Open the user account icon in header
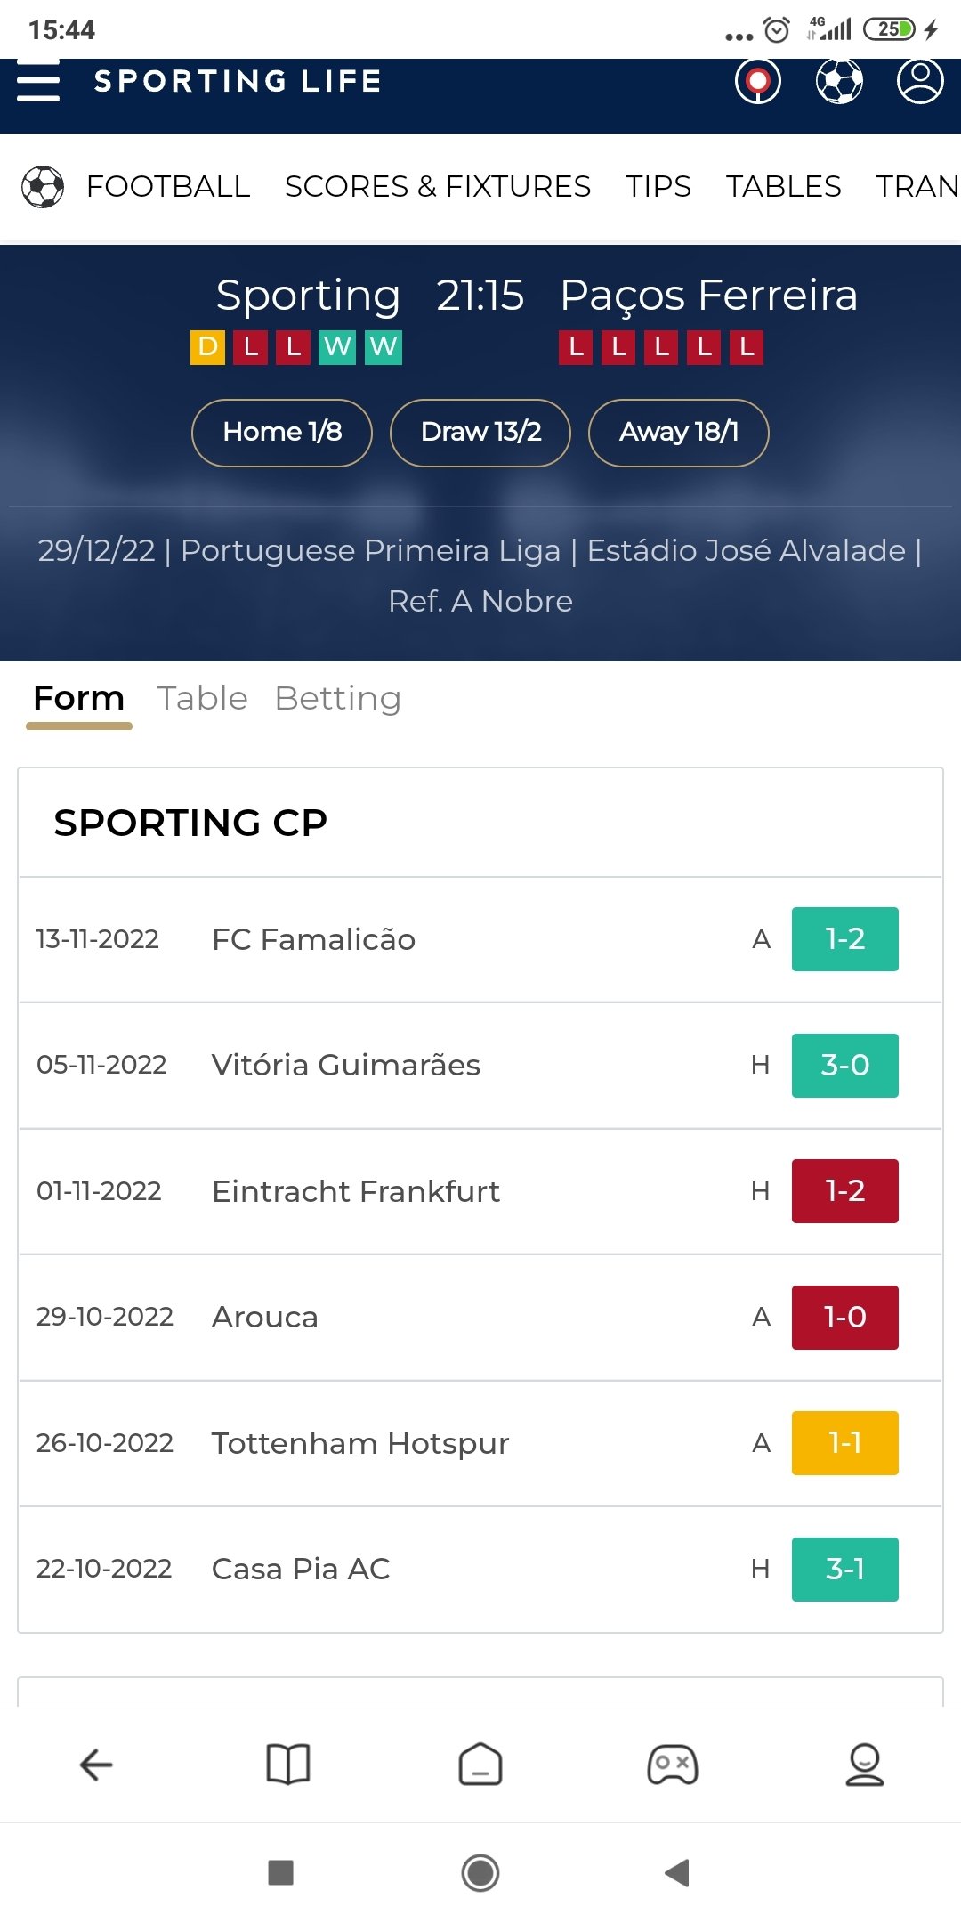 point(919,82)
